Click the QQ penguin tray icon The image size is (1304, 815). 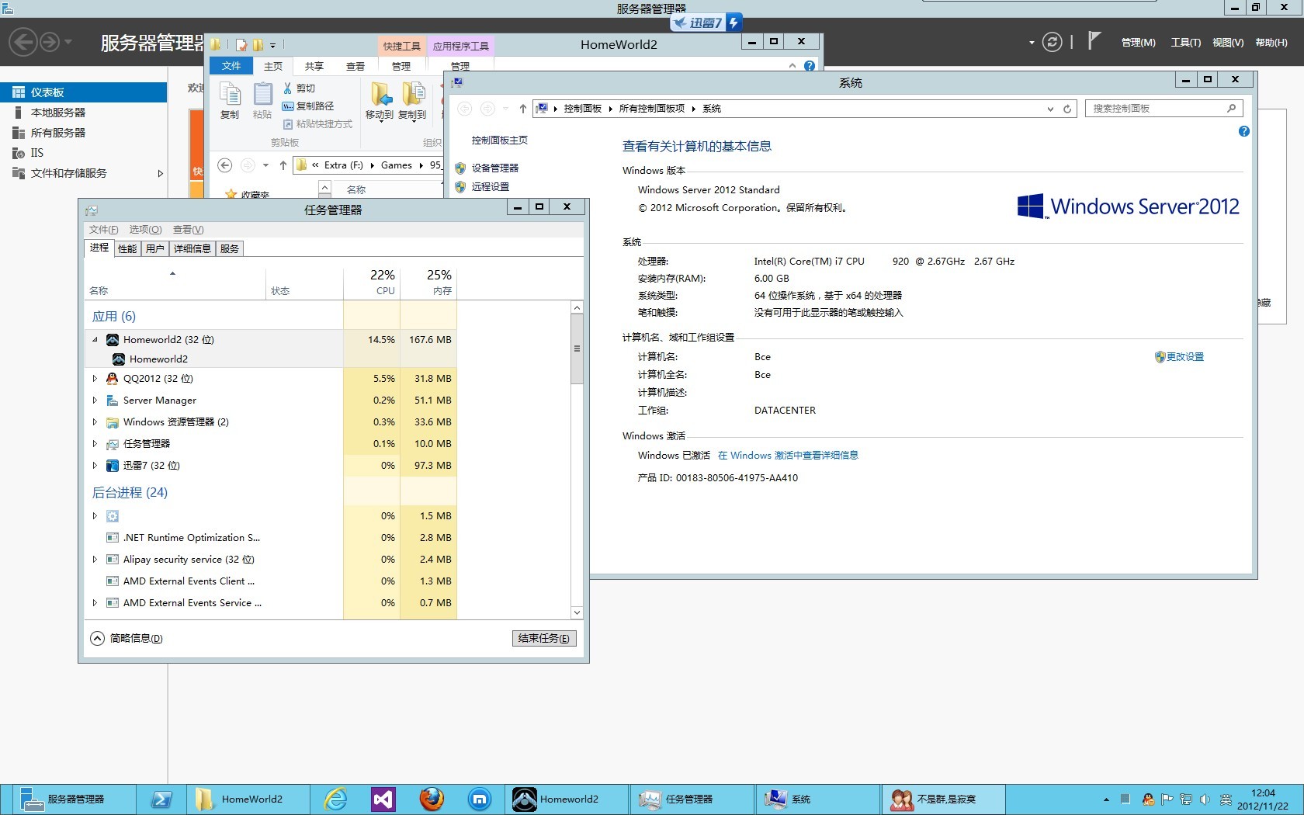(x=1148, y=799)
